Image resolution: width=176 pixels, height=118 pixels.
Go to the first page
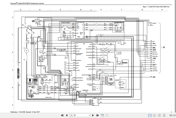pyautogui.click(x=62, y=115)
